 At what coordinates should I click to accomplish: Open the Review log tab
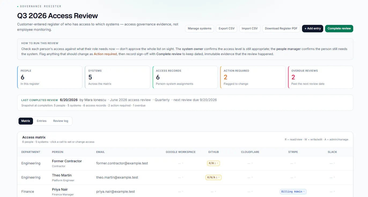pos(61,121)
